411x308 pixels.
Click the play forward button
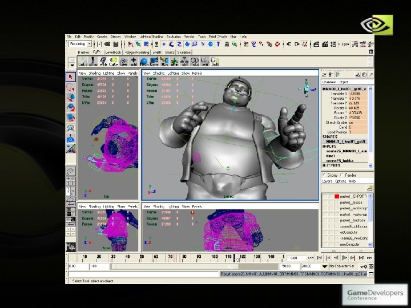coord(345,258)
